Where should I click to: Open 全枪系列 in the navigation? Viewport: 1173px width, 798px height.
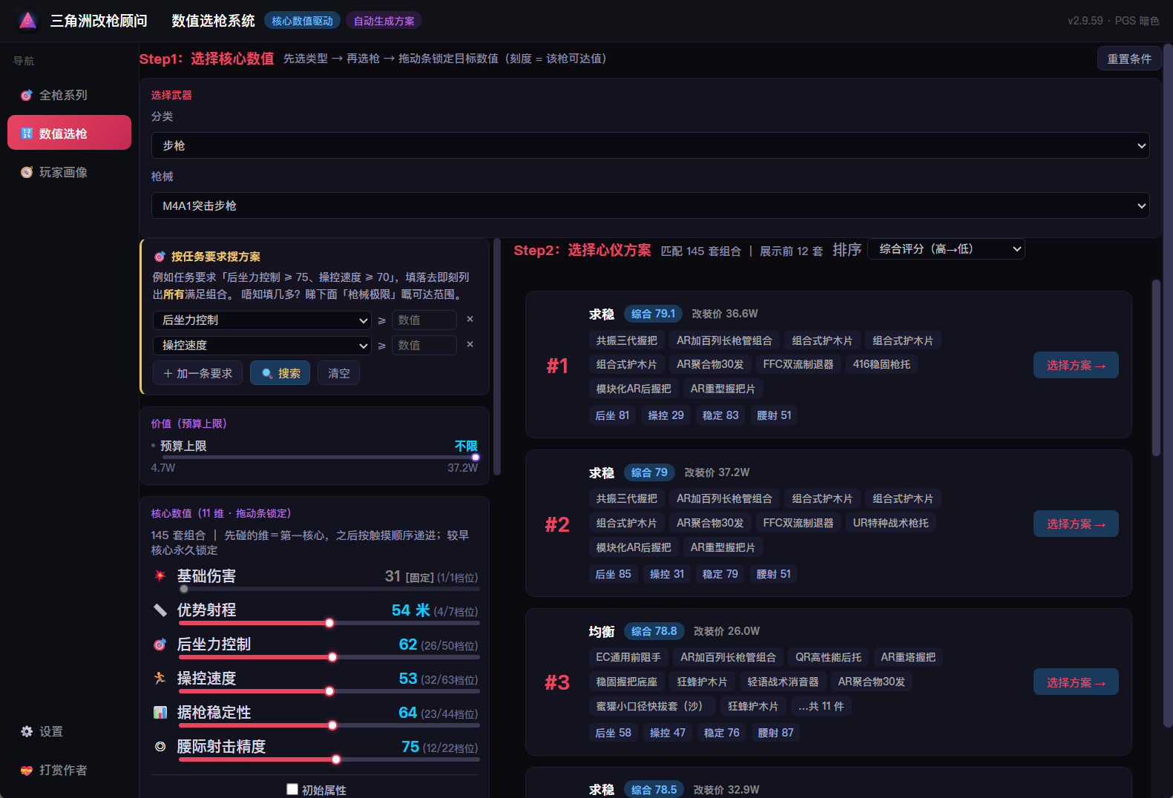pyautogui.click(x=69, y=95)
